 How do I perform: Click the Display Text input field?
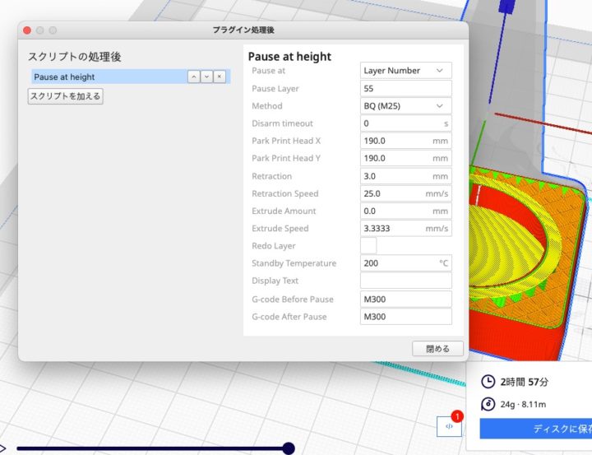click(406, 281)
